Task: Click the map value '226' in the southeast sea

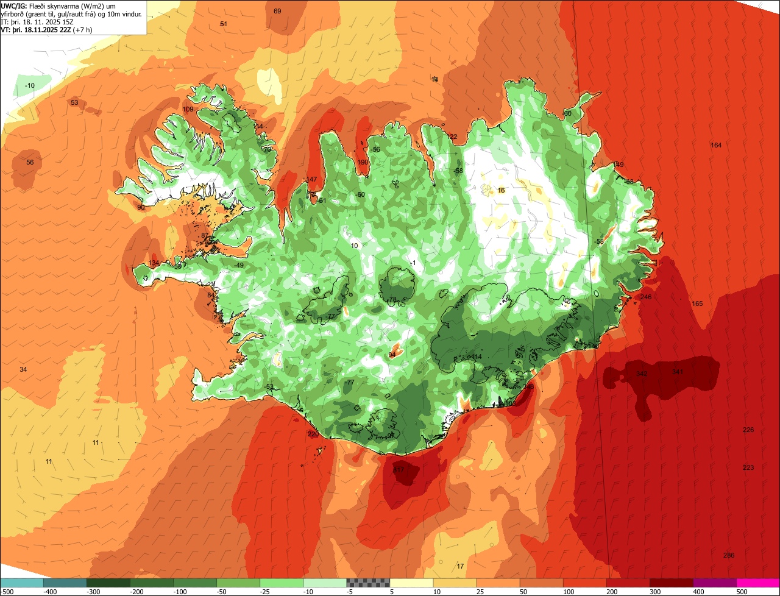Action: [x=748, y=430]
